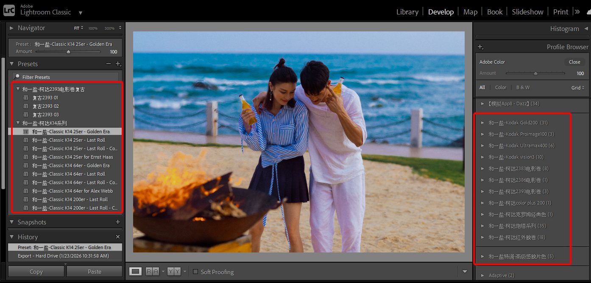Open the Slideshow module
The width and height of the screenshot is (591, 283).
(527, 11)
